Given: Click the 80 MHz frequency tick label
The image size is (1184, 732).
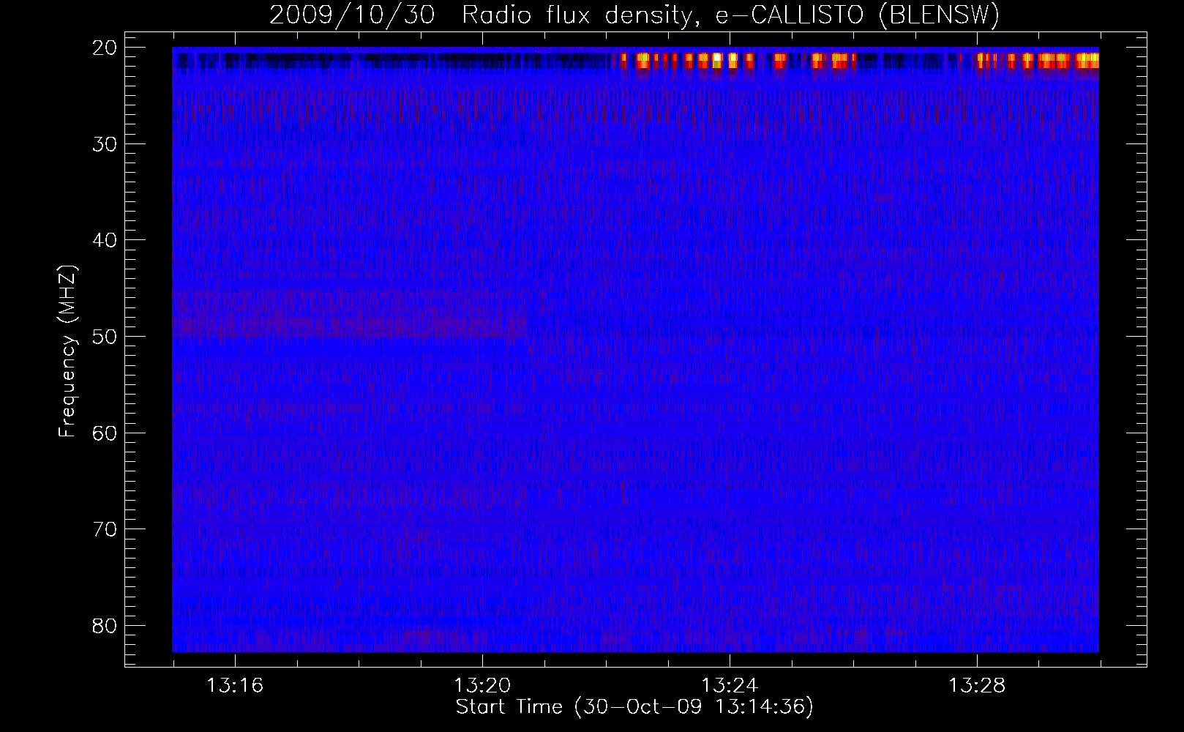Looking at the screenshot, I should pyautogui.click(x=104, y=626).
